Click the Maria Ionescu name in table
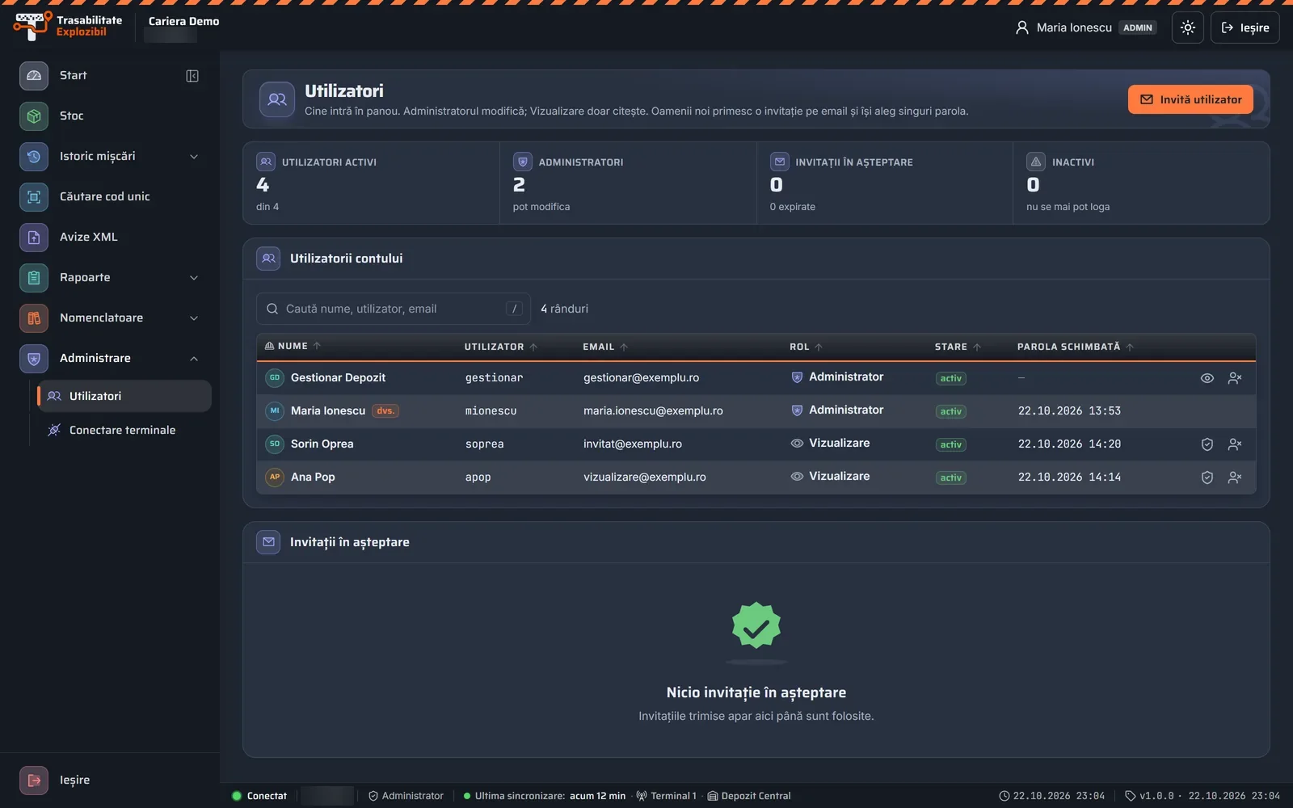1293x808 pixels. pyautogui.click(x=328, y=411)
